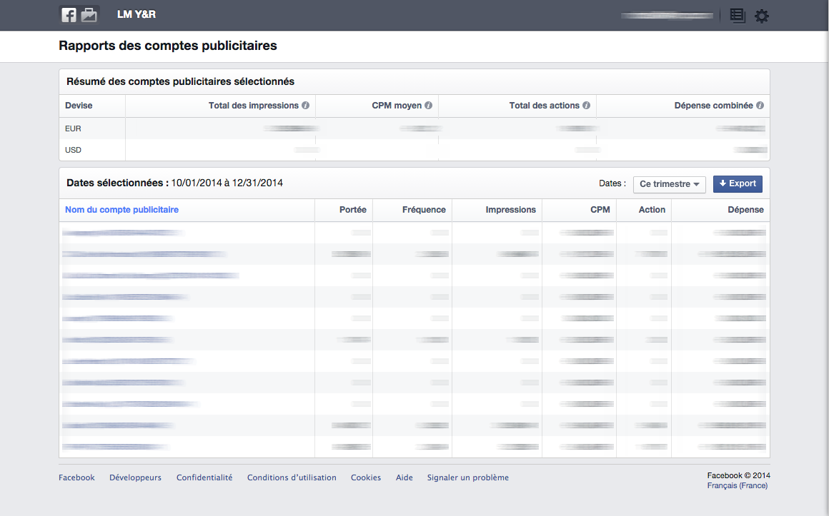Click the Dépense column header
The image size is (829, 516).
(745, 210)
